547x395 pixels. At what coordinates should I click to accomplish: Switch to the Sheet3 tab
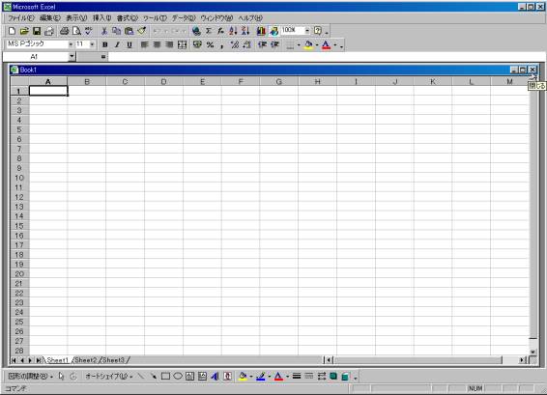[113, 360]
